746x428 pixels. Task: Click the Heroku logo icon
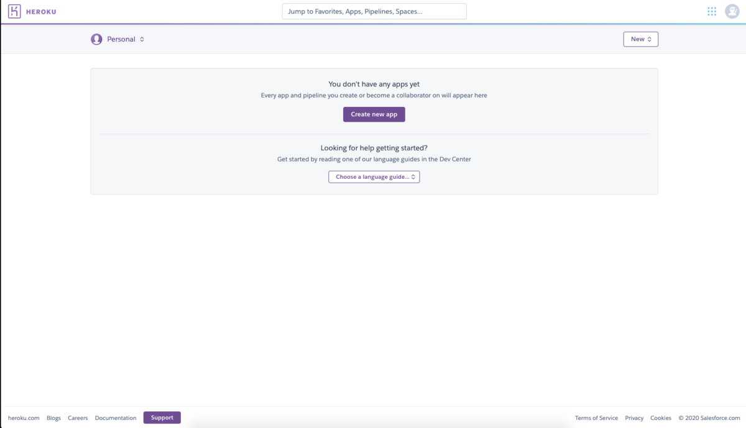coord(14,11)
